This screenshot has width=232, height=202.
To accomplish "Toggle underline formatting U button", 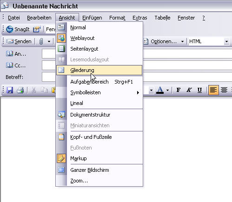I will (199, 90).
